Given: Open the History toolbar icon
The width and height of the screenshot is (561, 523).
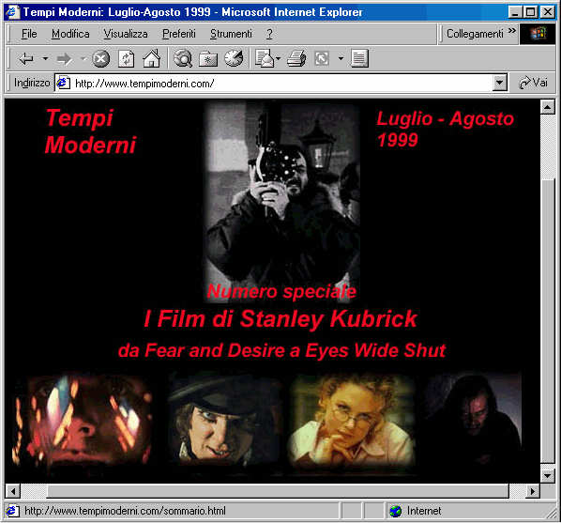Looking at the screenshot, I should click(x=234, y=58).
